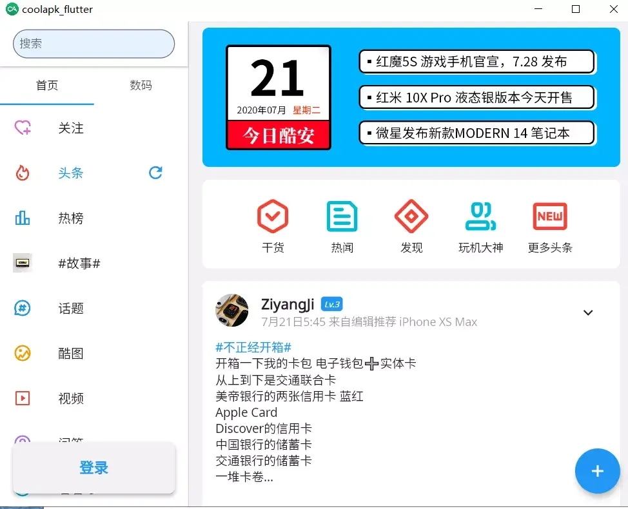Open the 热闻 news document icon

(x=342, y=216)
